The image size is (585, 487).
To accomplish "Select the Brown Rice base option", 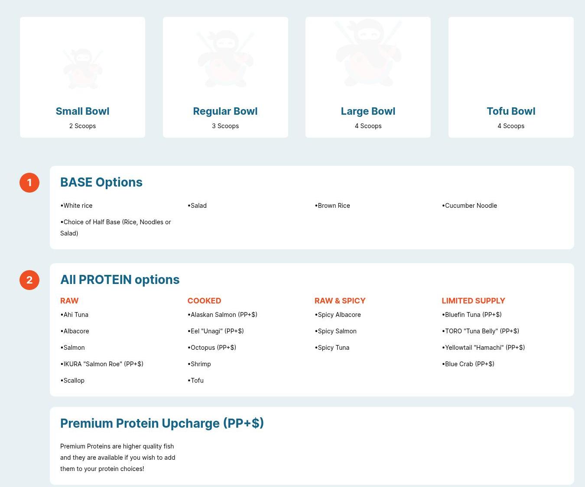I will tap(333, 206).
